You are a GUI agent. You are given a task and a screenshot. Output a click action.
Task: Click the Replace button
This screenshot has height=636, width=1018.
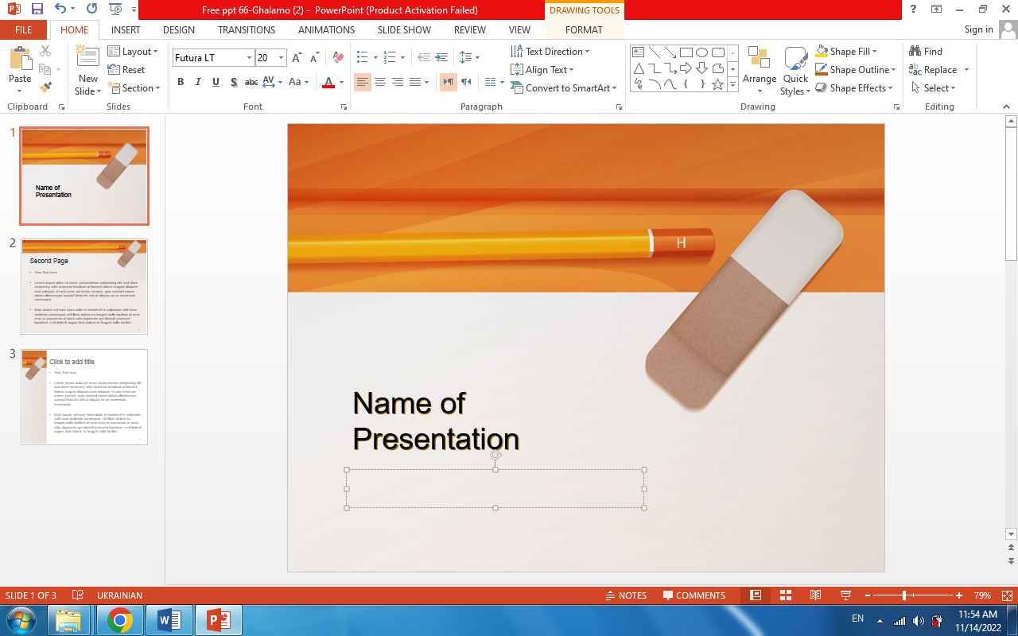939,70
